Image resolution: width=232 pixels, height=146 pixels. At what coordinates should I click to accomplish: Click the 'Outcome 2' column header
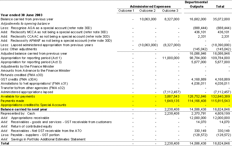(147, 11)
